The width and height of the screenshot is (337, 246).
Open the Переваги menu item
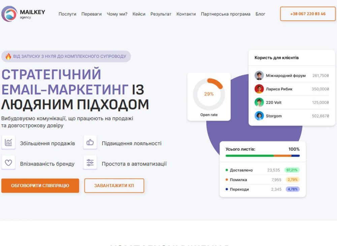(91, 14)
